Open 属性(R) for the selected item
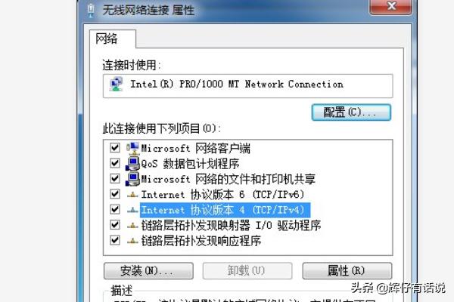The image size is (454, 302). pyautogui.click(x=347, y=271)
